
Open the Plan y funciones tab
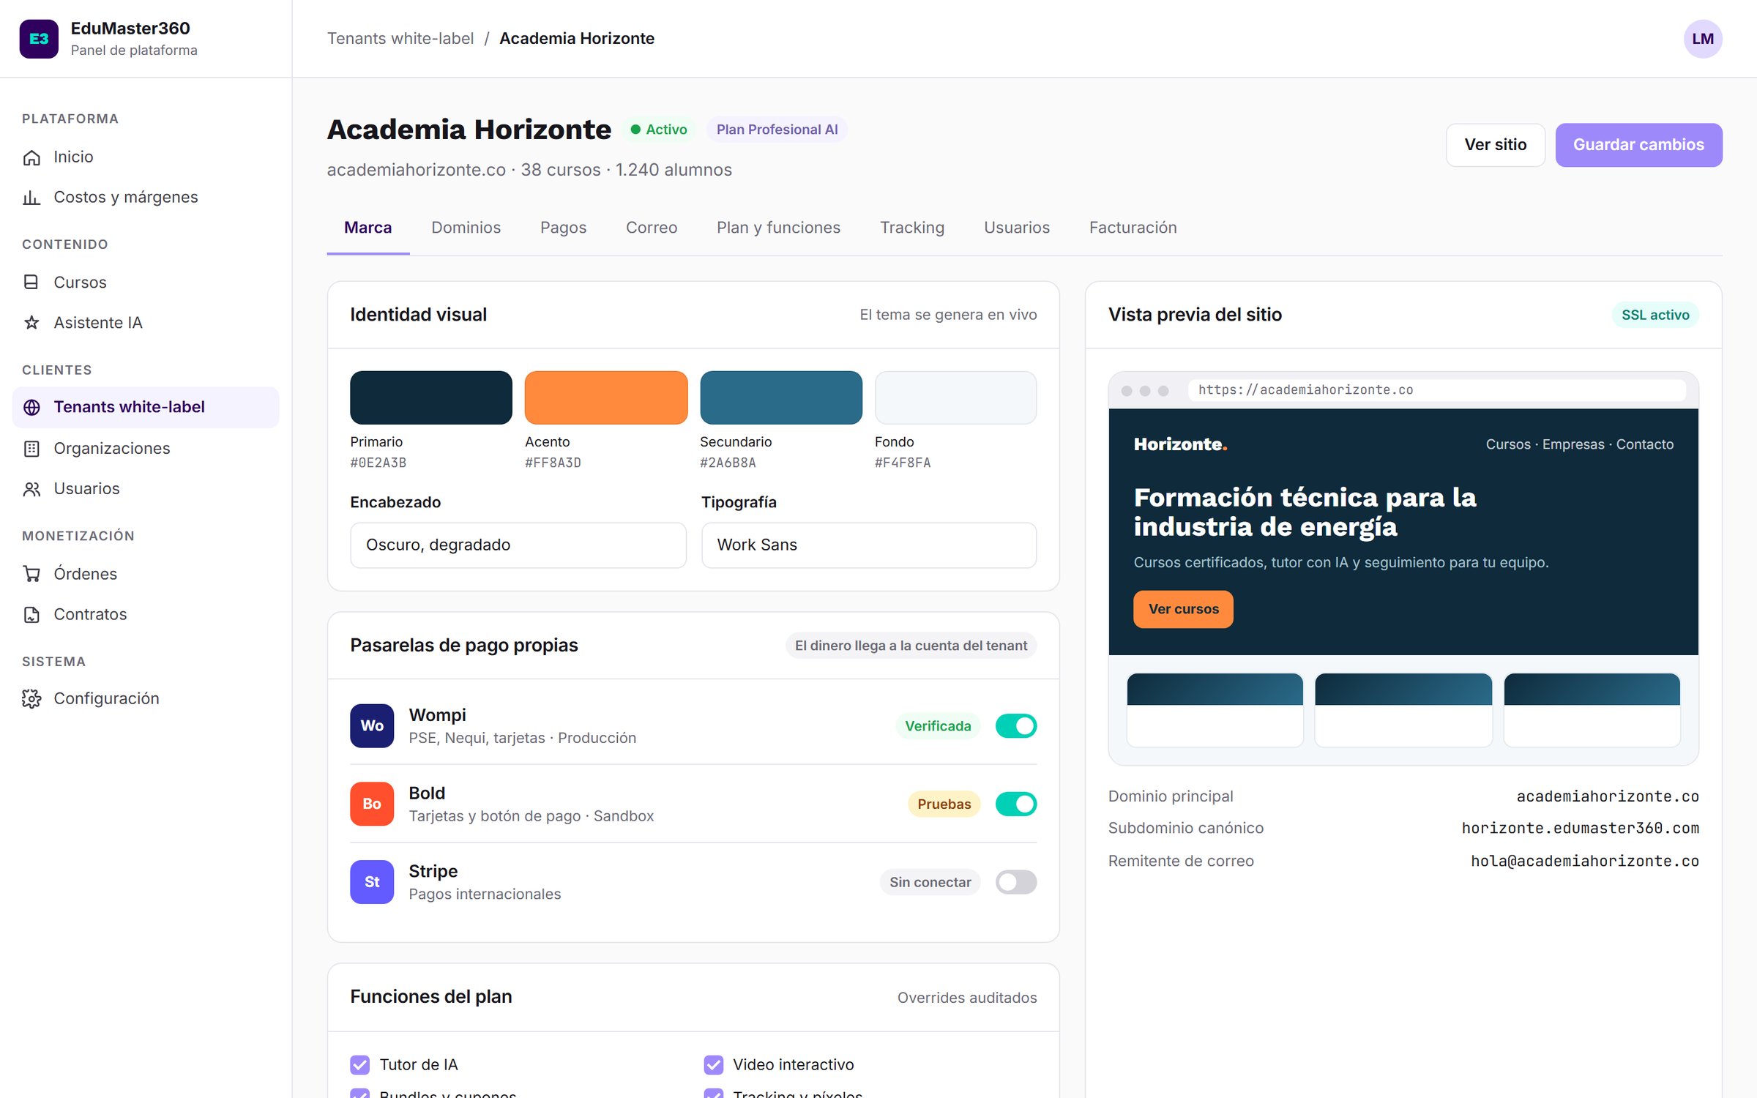[x=778, y=228]
